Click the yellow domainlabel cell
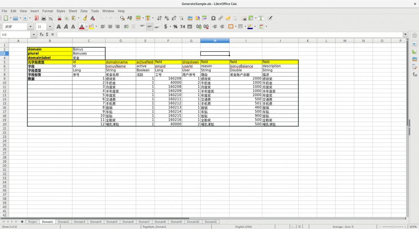Screen dimensions: 419x229 (x=50, y=58)
